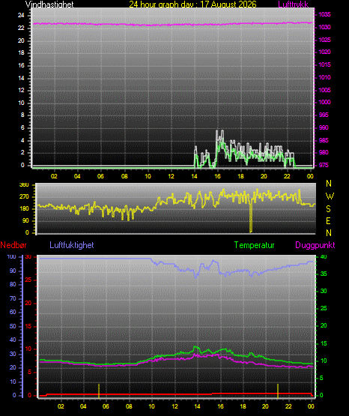Click the 12 hour tick under wind chart

click(171, 176)
